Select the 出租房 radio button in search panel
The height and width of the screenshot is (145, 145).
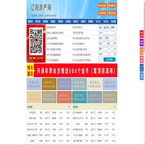(x=110, y=28)
